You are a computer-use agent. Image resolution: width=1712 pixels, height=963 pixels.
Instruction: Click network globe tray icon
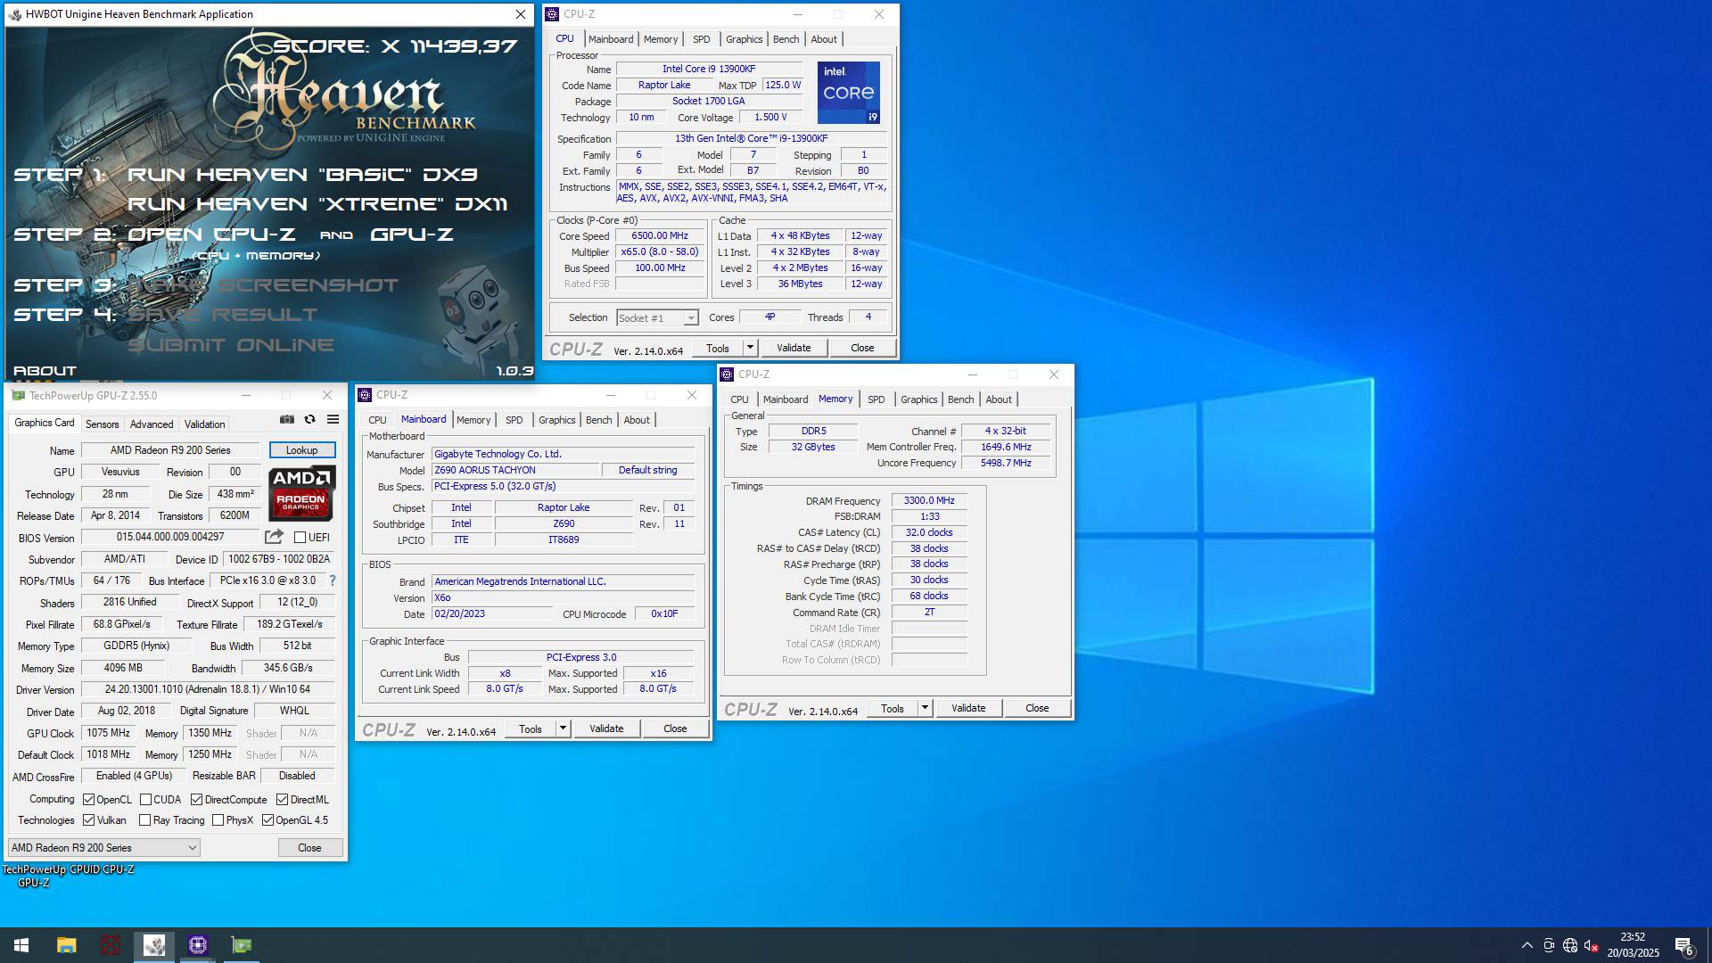click(1570, 945)
